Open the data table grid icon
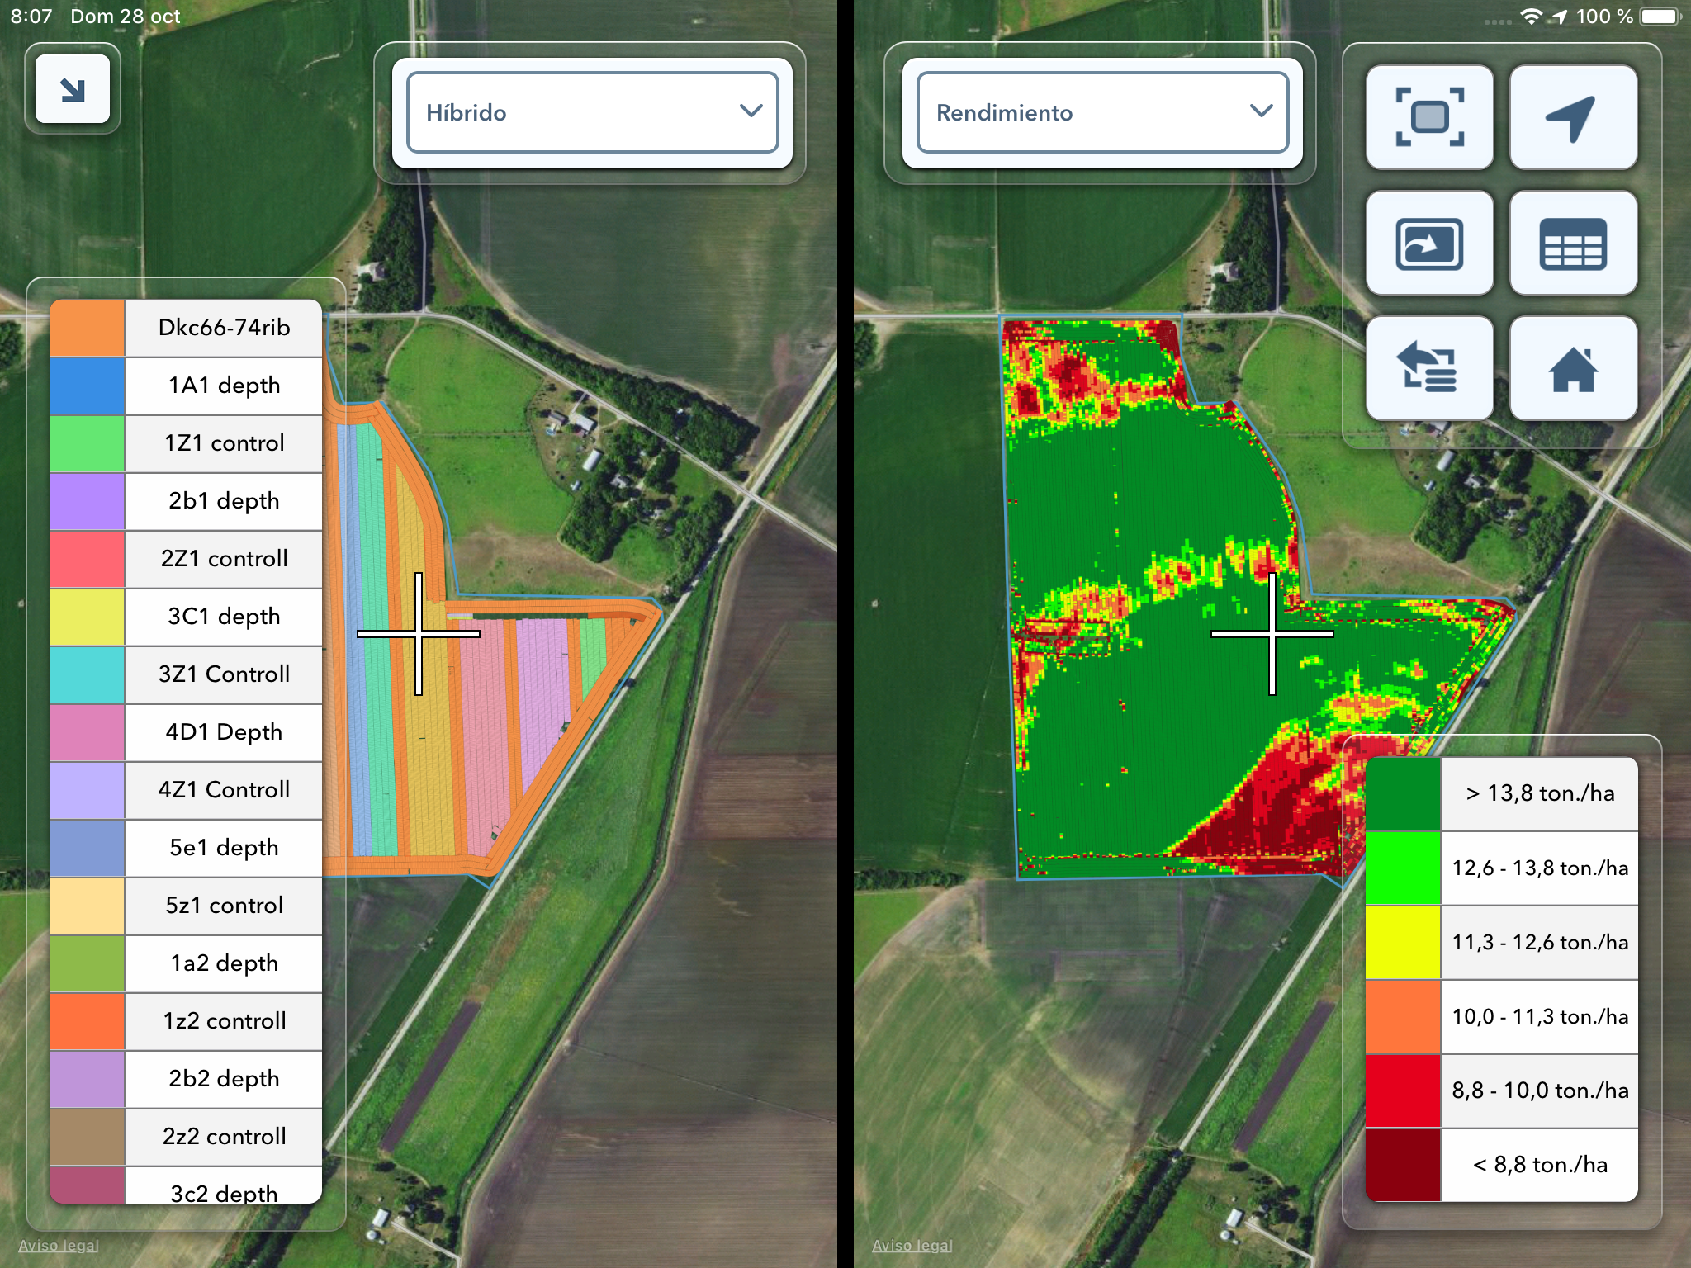Image resolution: width=1691 pixels, height=1268 pixels. coord(1573,244)
